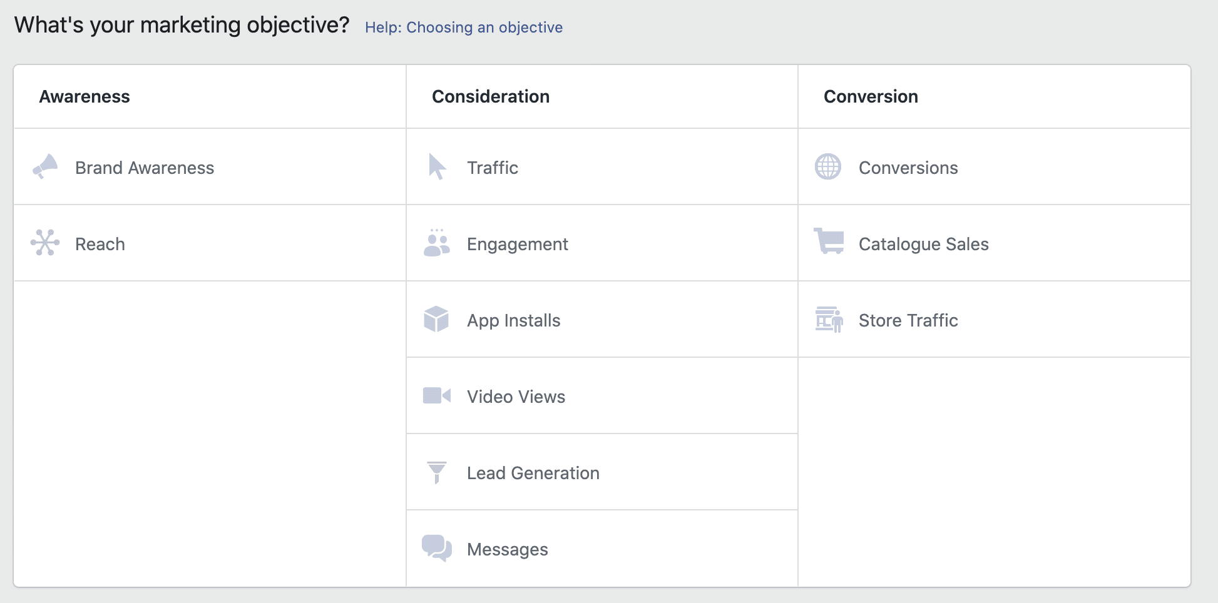Click the Video Views camera icon
This screenshot has width=1218, height=603.
(x=437, y=396)
